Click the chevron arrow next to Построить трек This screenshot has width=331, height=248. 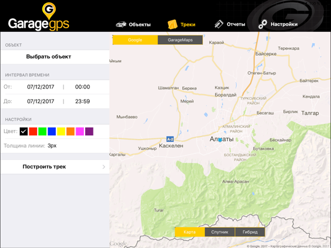point(104,167)
